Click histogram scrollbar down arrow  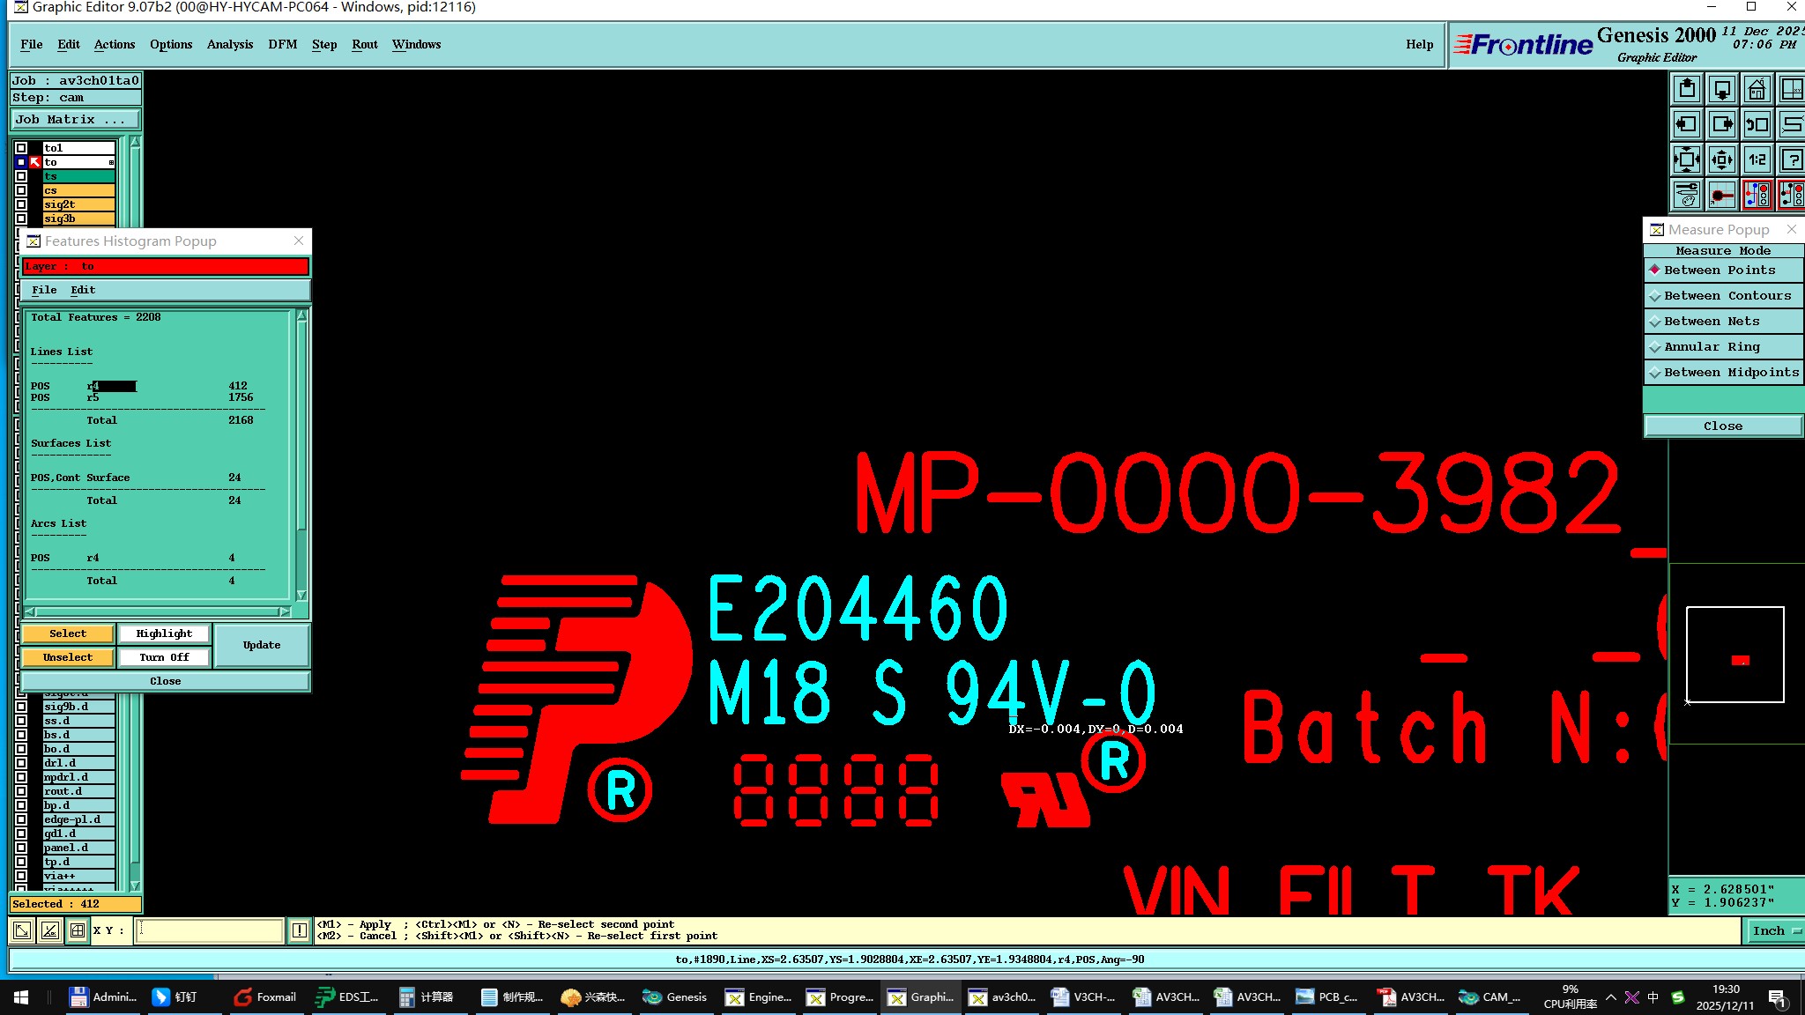(302, 596)
